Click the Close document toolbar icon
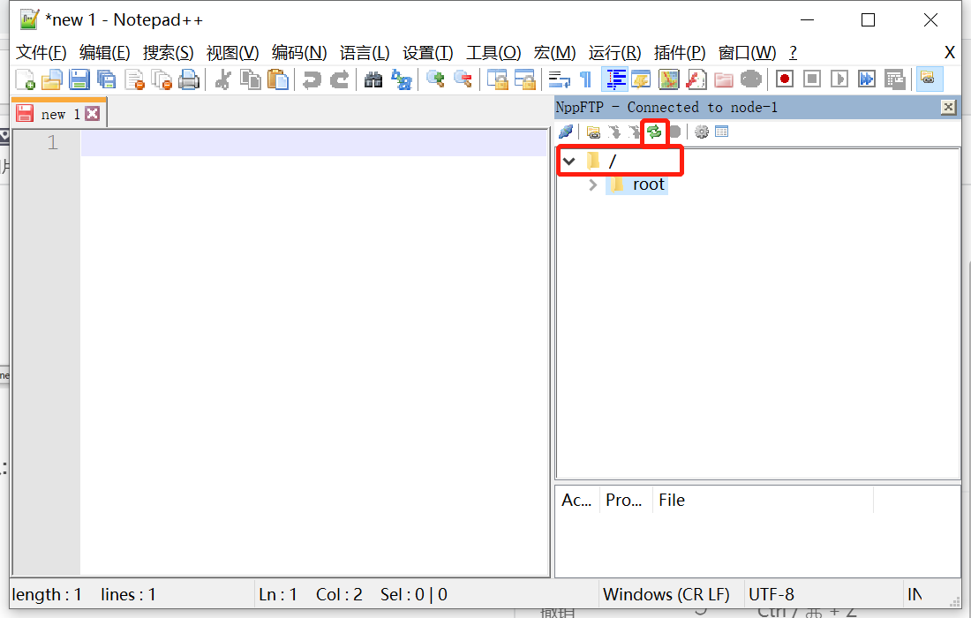This screenshot has height=618, width=971. click(134, 79)
